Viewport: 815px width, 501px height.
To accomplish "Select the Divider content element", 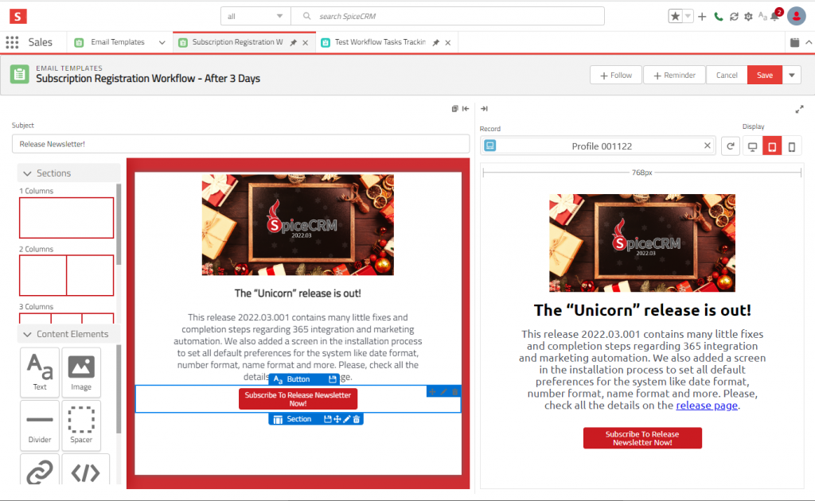I will [40, 425].
